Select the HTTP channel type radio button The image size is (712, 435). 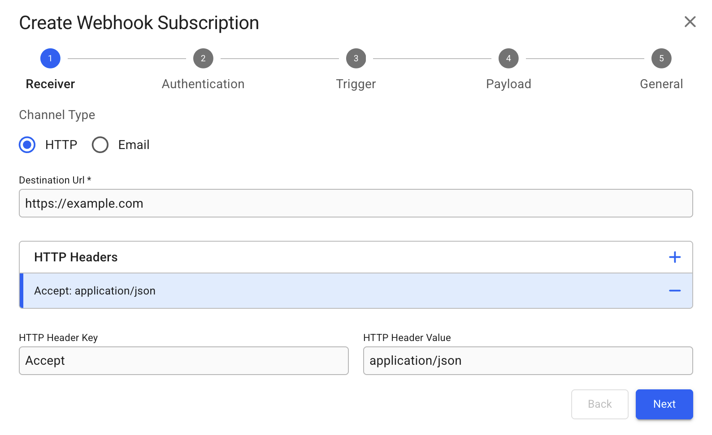(x=27, y=145)
